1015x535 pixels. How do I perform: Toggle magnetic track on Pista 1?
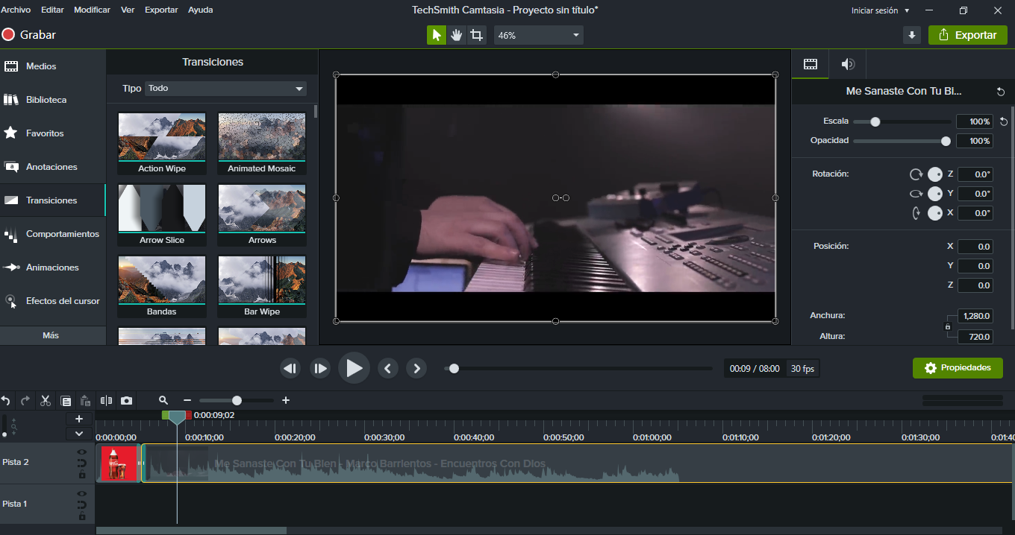81,504
